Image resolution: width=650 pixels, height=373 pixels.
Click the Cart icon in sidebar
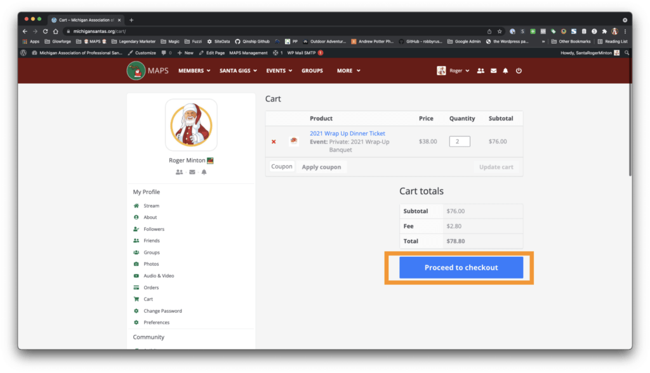point(136,299)
